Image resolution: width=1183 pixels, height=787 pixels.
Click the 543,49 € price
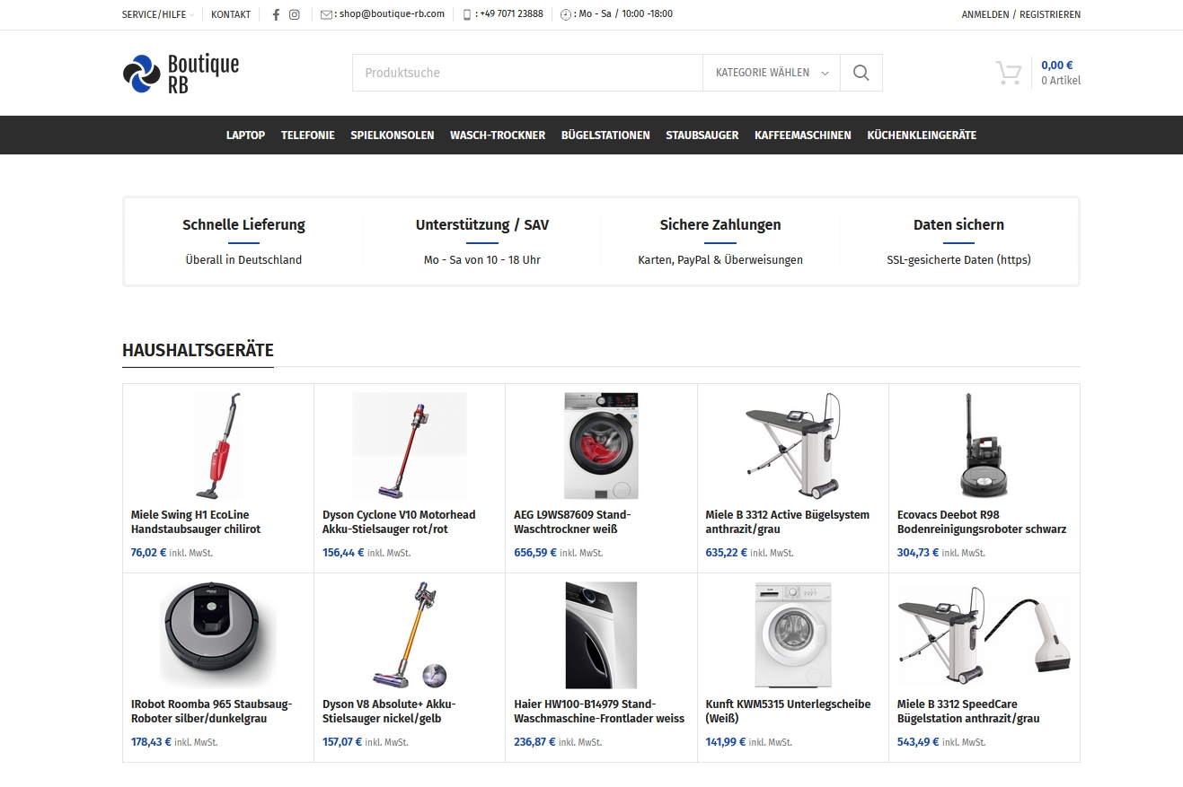(x=919, y=742)
